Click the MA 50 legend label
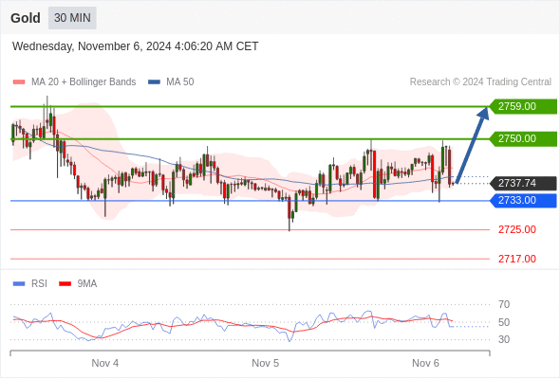560x379 pixels. (x=180, y=82)
